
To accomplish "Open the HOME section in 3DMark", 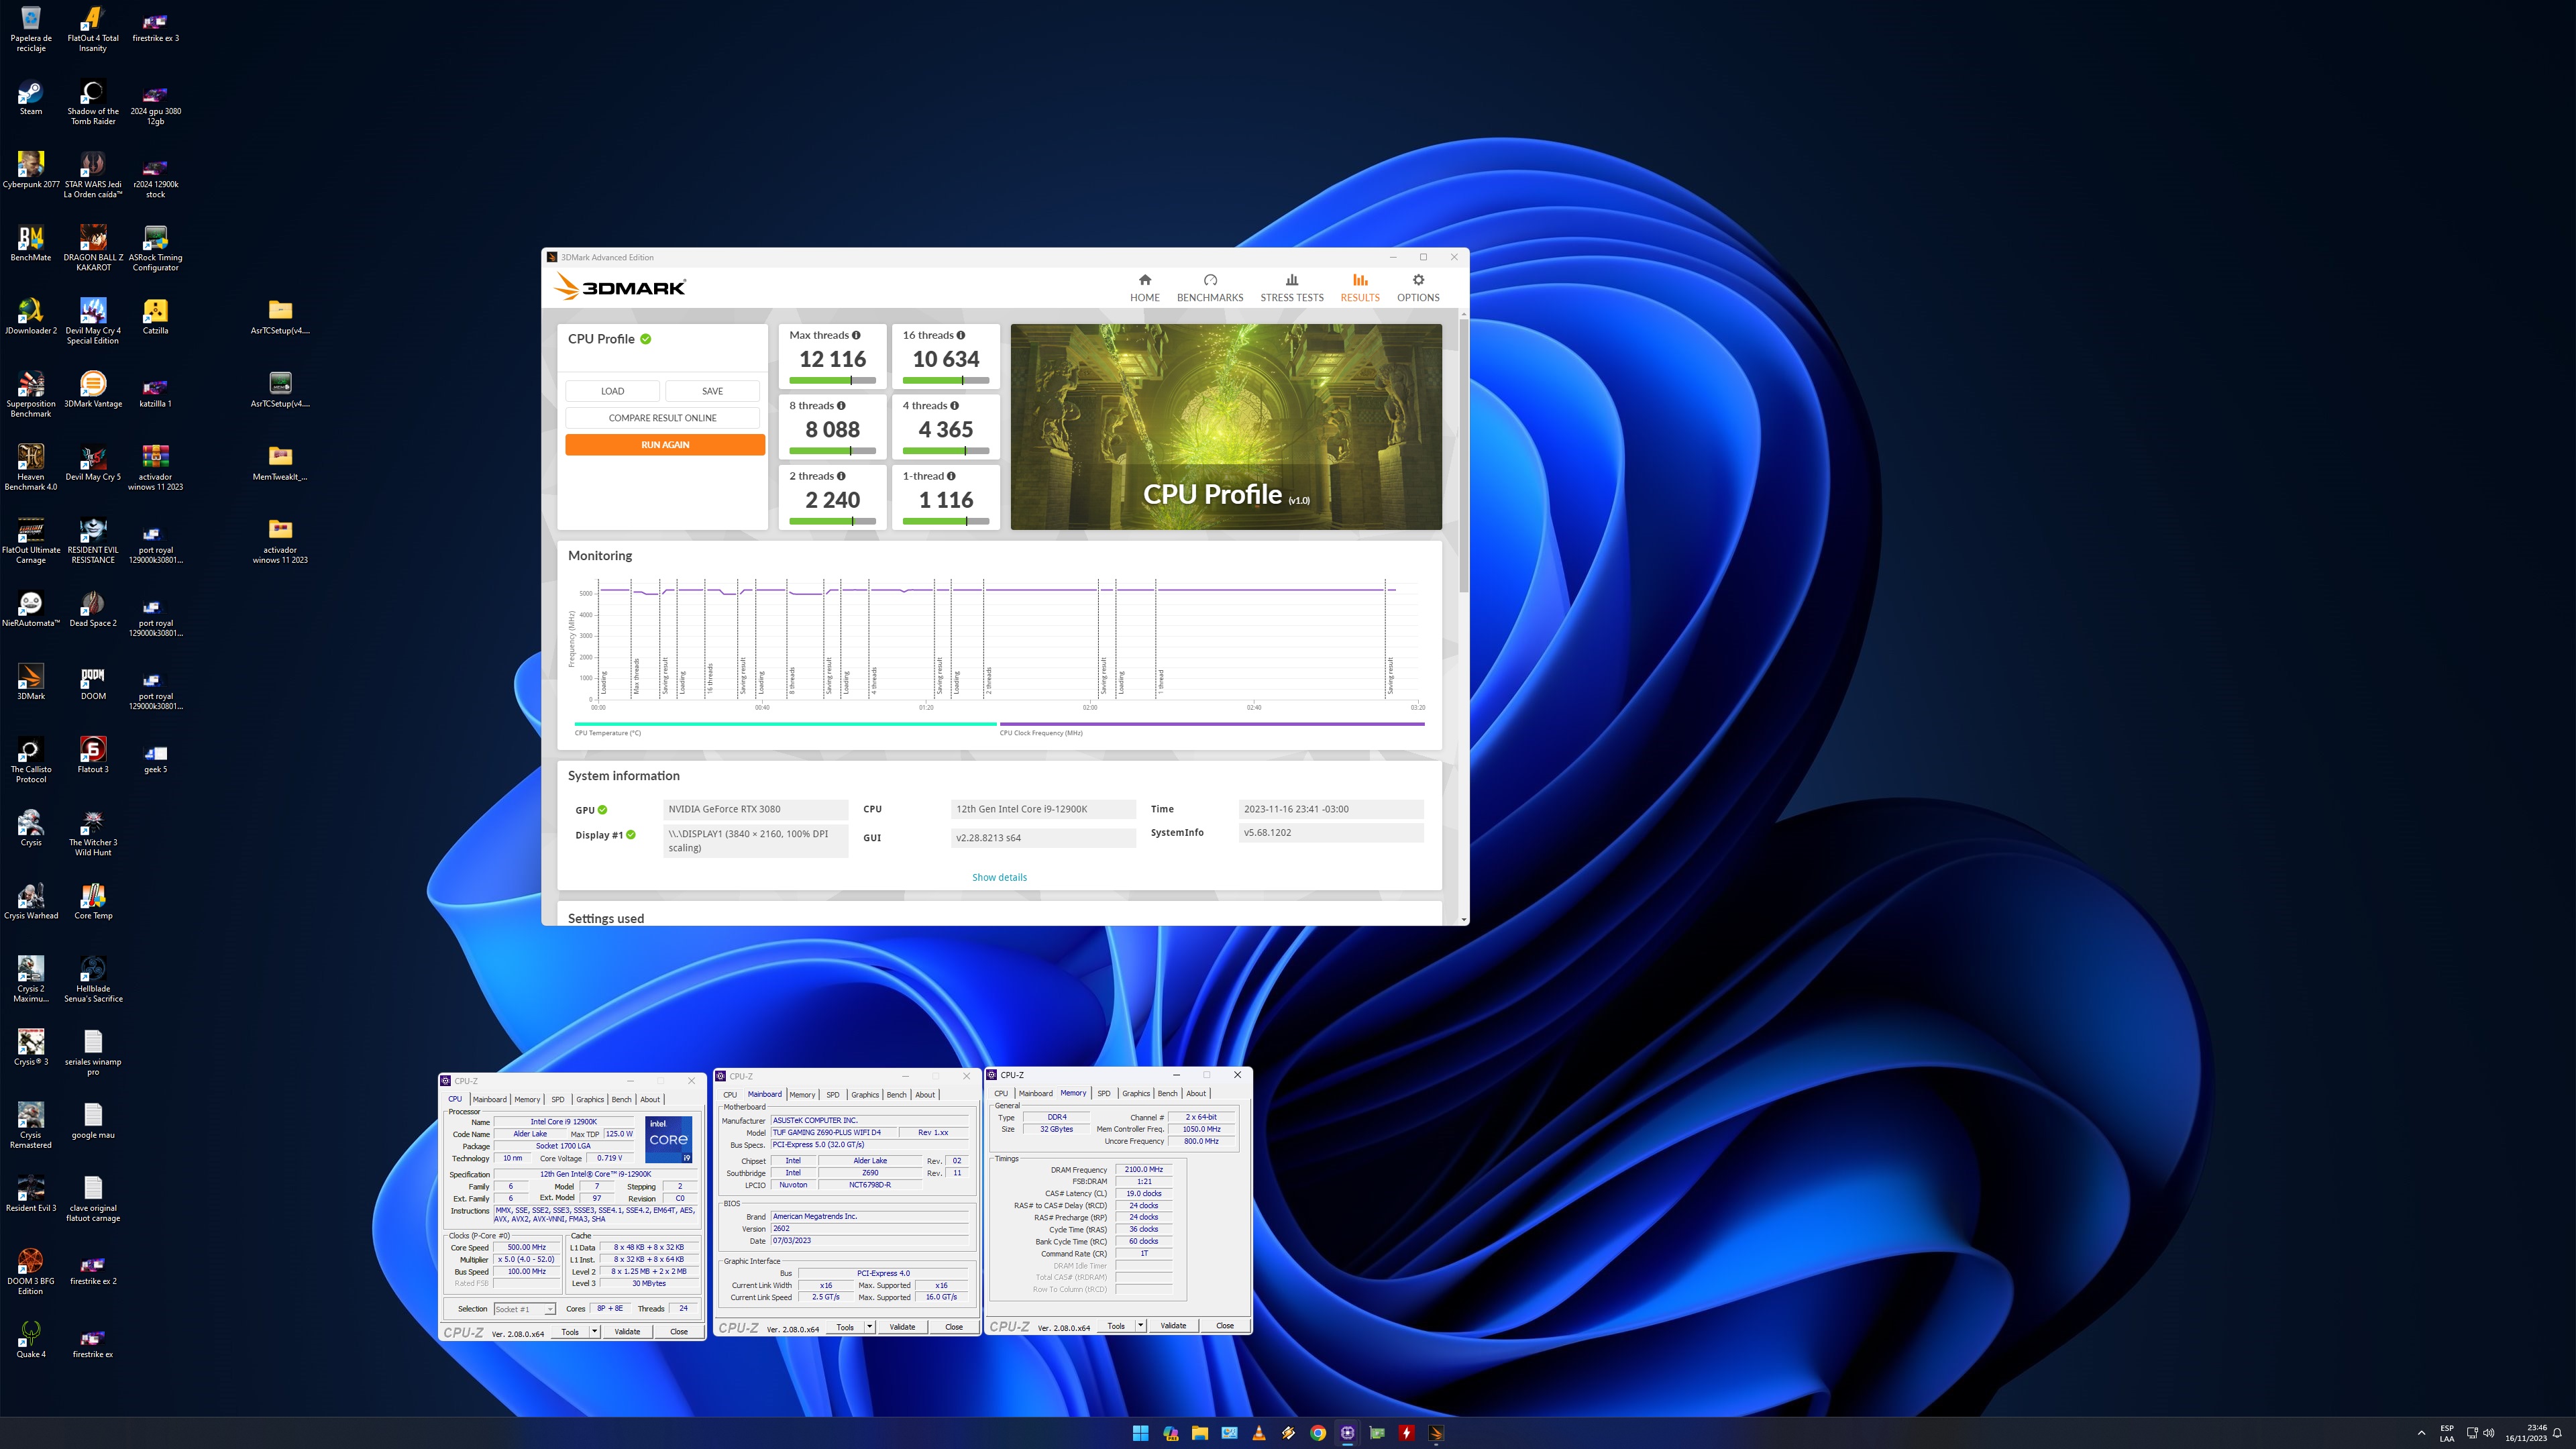I will click(x=1144, y=287).
